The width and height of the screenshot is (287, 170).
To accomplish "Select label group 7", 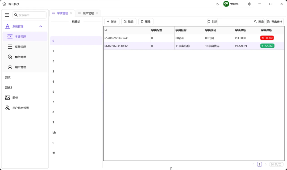I will point(76,102).
